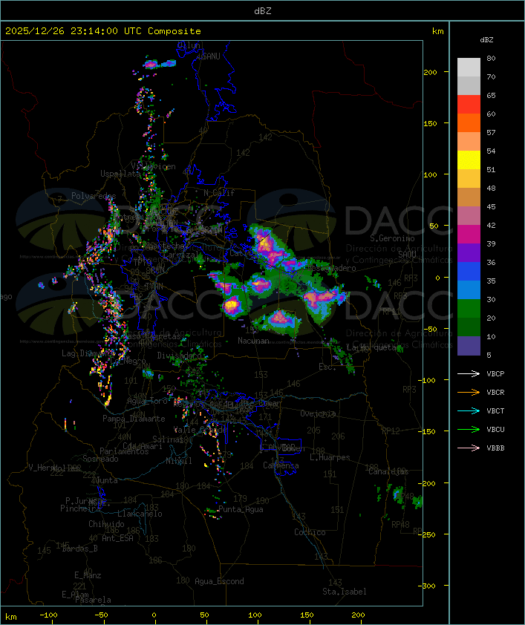Click the 150 tick on the horizontal axis
Viewport: 525px width, 625px height.
coord(307,615)
